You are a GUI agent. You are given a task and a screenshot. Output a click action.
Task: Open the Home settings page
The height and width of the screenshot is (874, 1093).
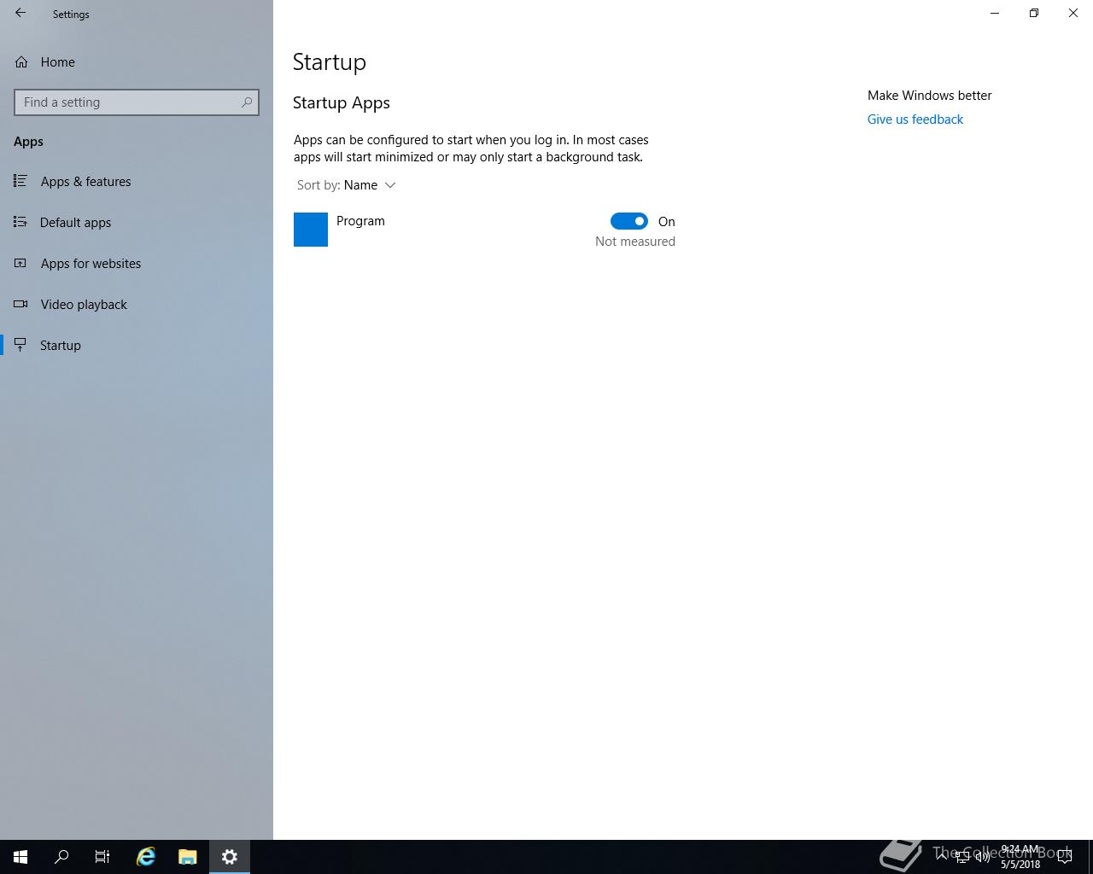coord(137,62)
